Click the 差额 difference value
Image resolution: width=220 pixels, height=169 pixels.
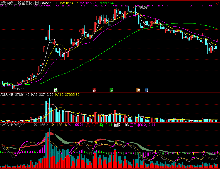click(x=121, y=125)
